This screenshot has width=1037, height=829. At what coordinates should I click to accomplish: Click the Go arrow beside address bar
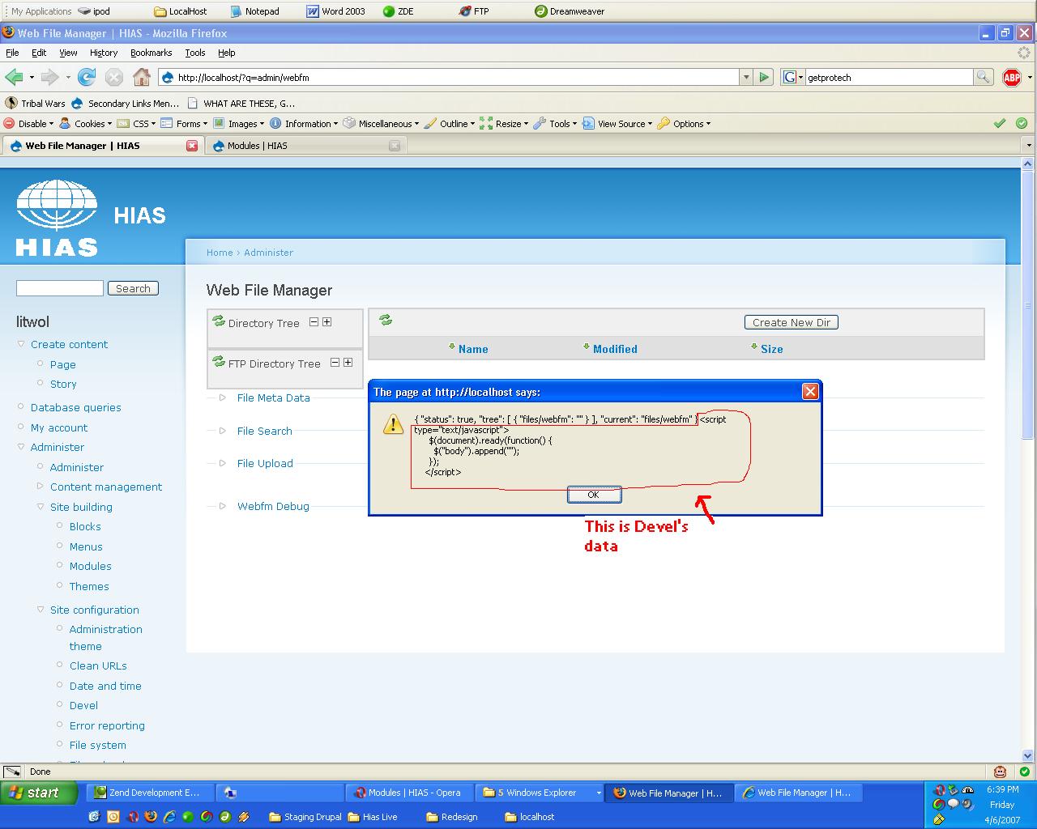pos(764,78)
